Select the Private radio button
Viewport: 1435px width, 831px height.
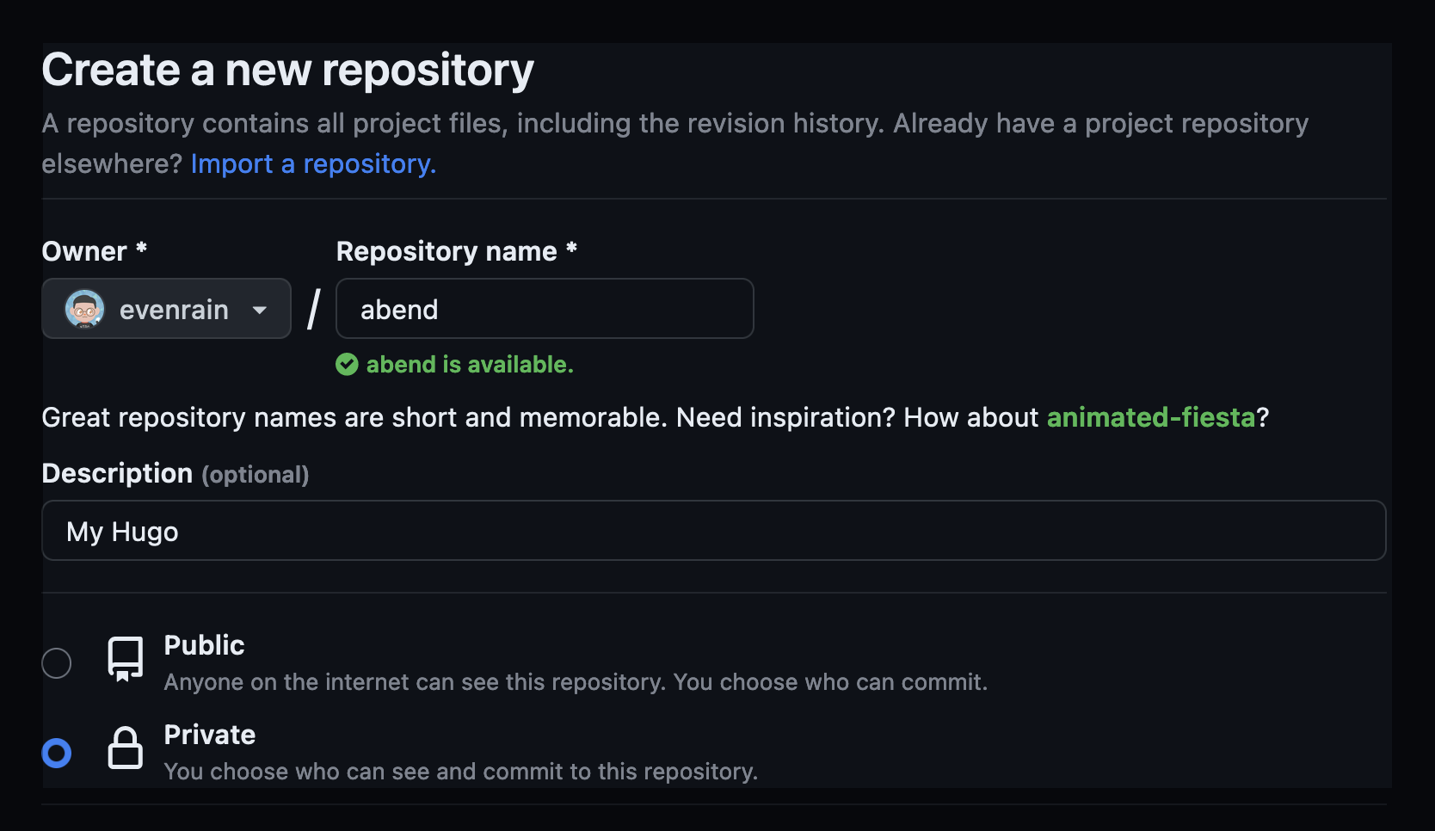point(57,753)
